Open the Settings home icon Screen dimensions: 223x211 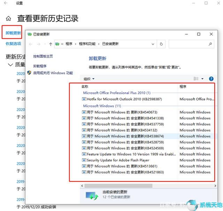click(x=8, y=18)
